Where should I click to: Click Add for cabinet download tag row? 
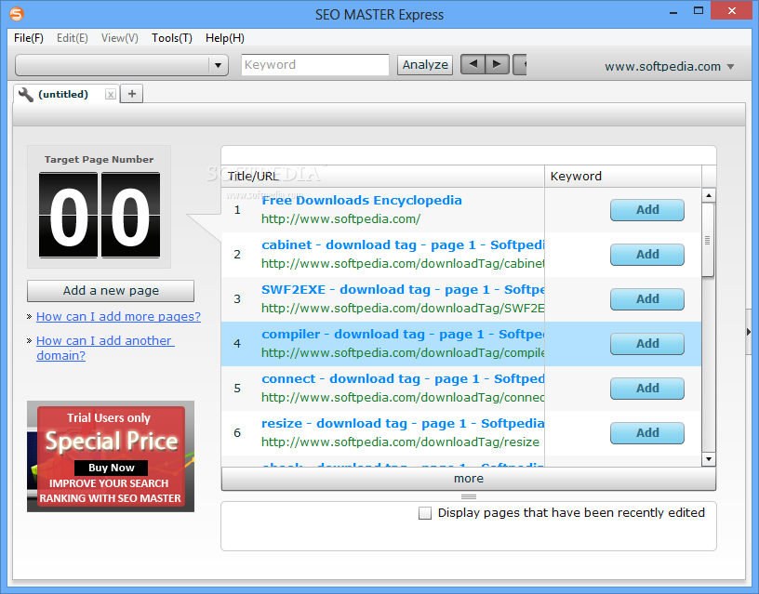[x=647, y=255]
